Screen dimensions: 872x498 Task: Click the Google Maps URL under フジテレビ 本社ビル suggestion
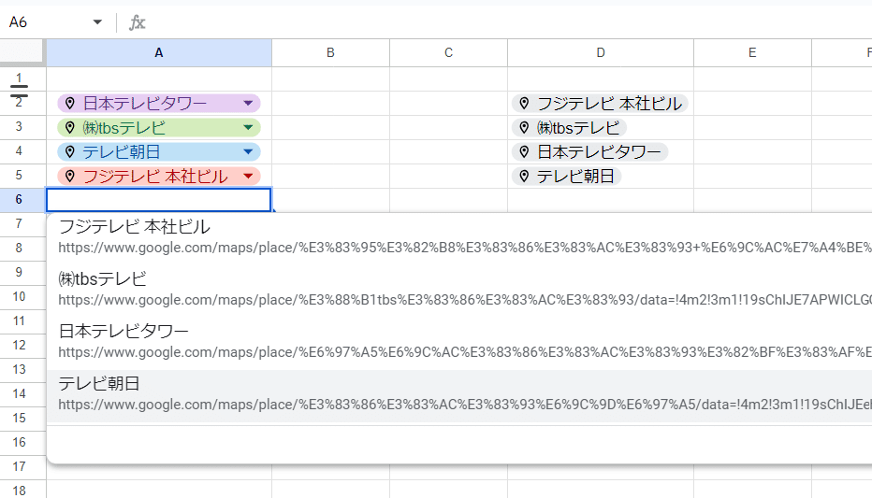click(465, 248)
